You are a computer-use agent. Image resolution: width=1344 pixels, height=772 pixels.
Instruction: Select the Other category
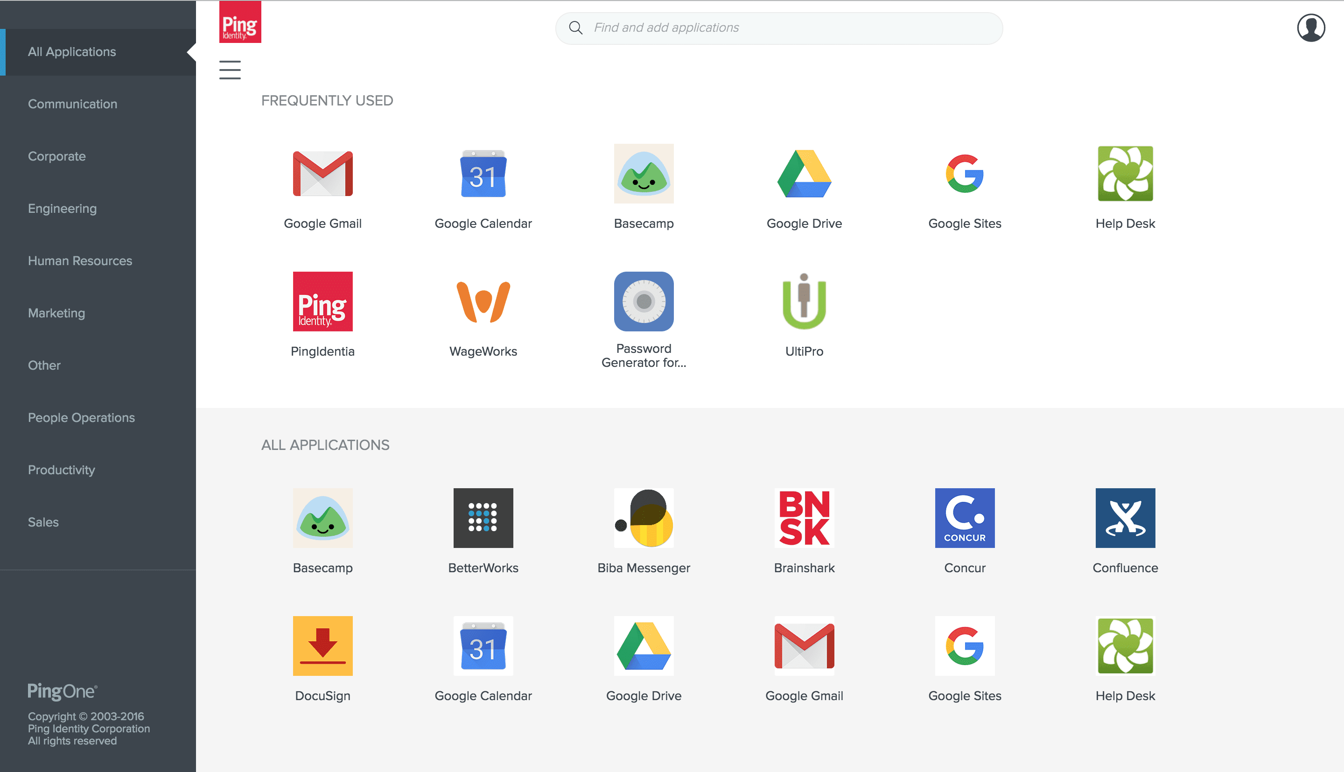(x=98, y=365)
